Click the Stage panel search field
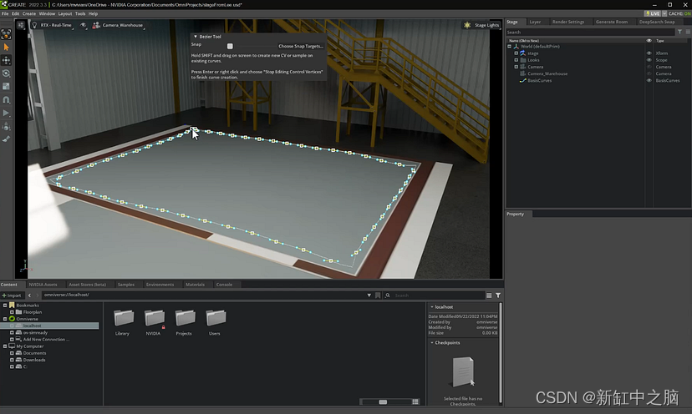Viewport: 692px width, 414px height. coord(590,33)
